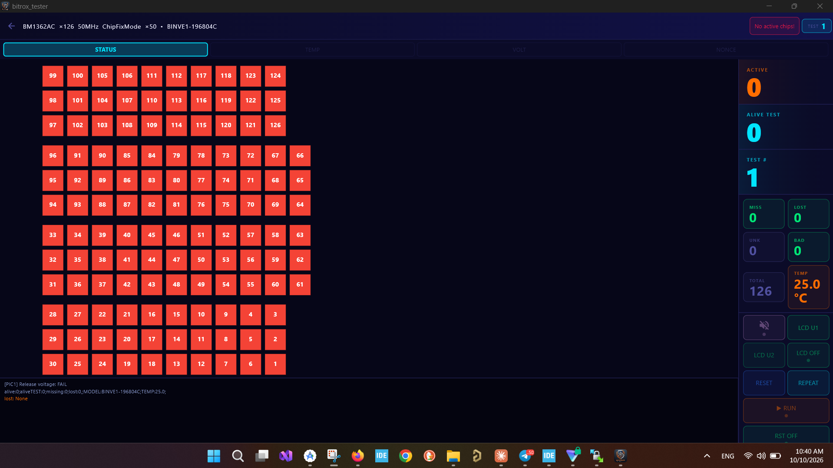The height and width of the screenshot is (468, 833).
Task: Switch to the TEMP tab
Action: click(x=312, y=49)
